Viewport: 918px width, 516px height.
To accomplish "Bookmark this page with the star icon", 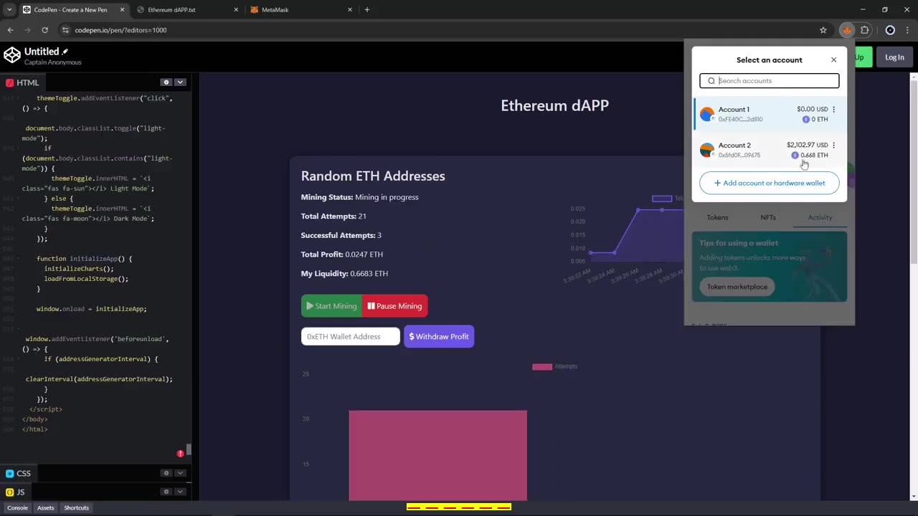I will coord(823,30).
